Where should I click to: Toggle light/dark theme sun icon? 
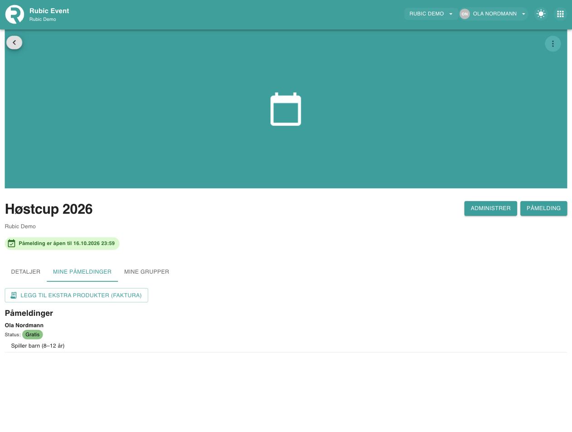click(541, 14)
